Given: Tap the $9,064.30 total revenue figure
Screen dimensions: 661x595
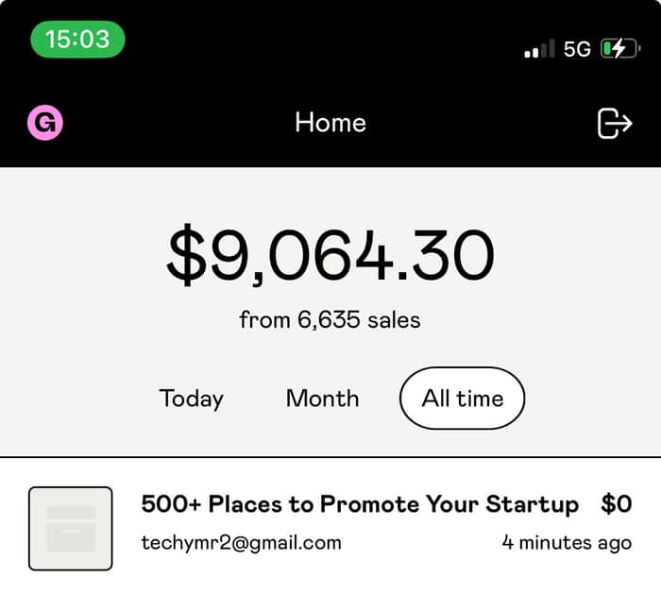Looking at the screenshot, I should [x=330, y=254].
